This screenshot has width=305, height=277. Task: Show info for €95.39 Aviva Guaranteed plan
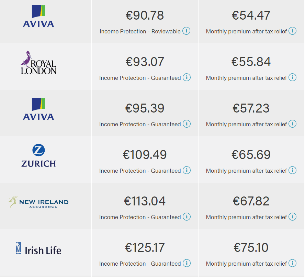click(x=187, y=124)
